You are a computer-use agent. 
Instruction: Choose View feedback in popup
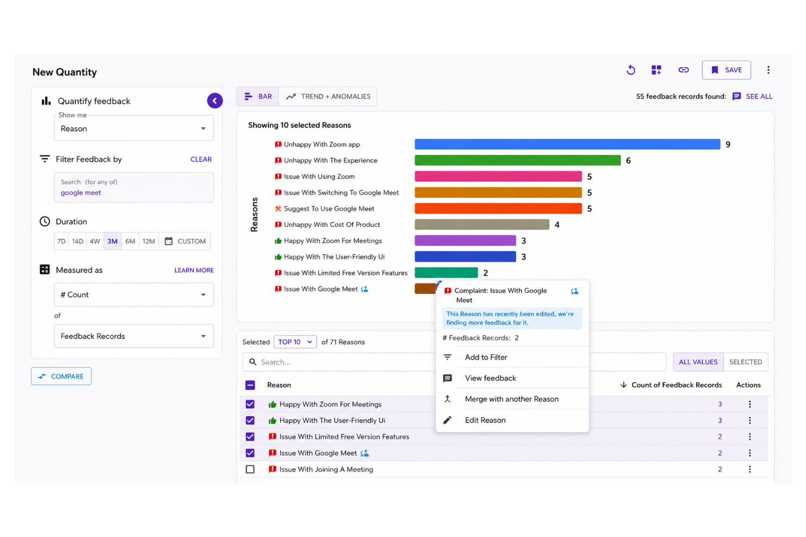click(x=512, y=378)
